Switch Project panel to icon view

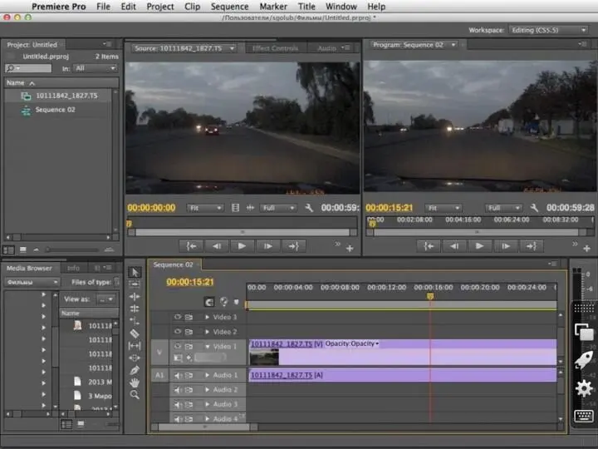pos(23,249)
